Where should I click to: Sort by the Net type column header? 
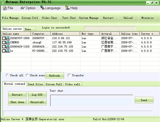click(90, 34)
